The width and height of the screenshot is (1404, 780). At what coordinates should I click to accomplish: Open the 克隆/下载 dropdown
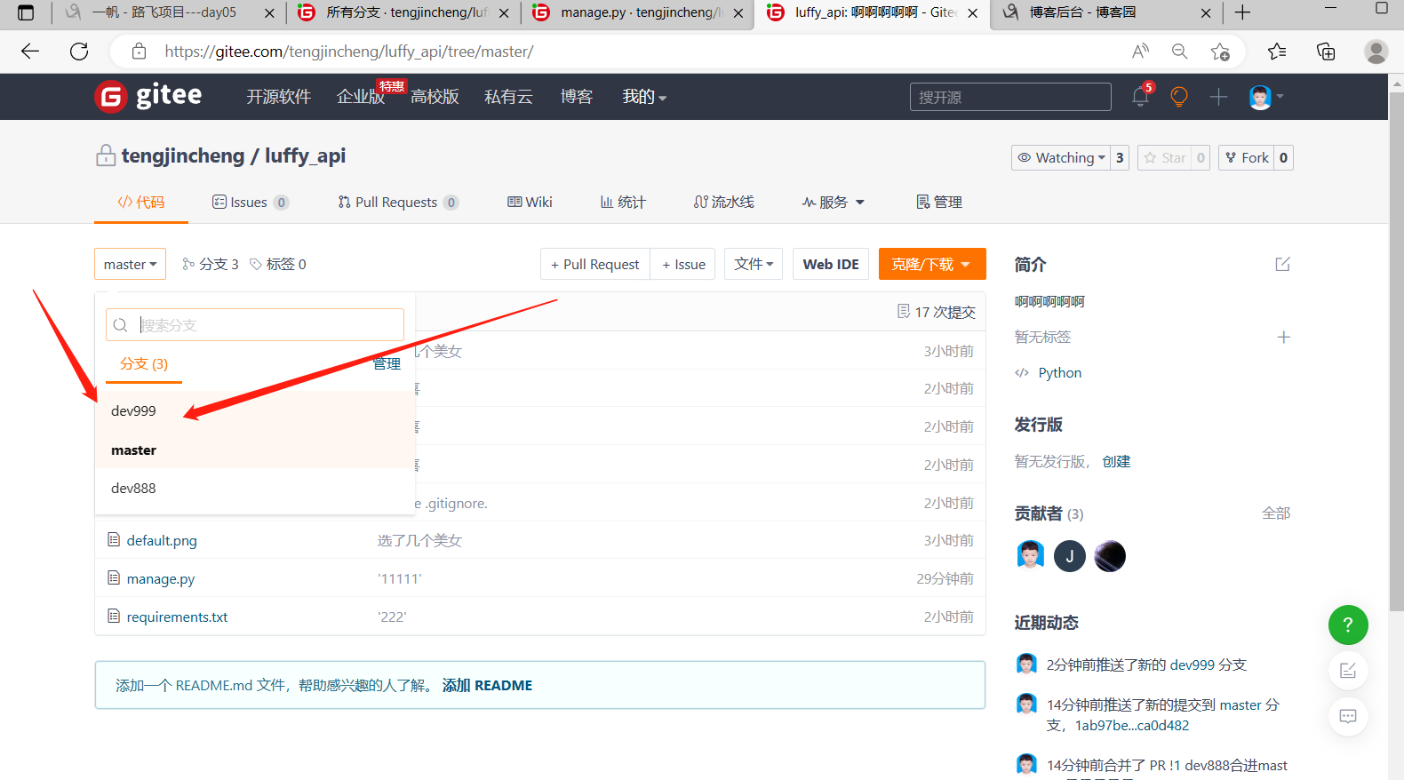tap(932, 264)
